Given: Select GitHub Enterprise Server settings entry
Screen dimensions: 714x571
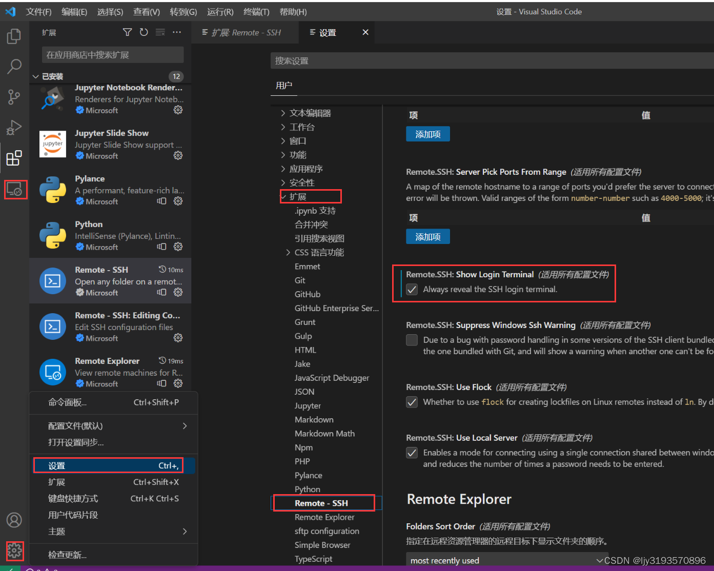Looking at the screenshot, I should tap(337, 308).
